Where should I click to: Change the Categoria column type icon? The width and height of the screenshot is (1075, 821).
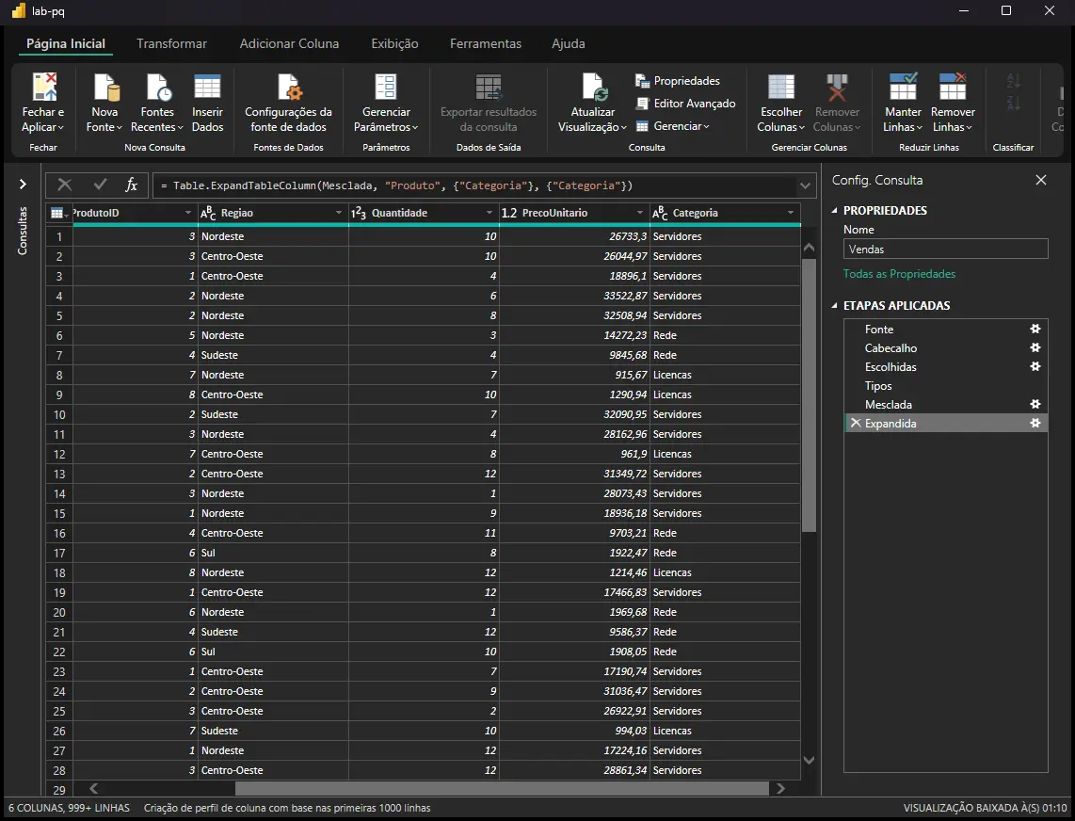pyautogui.click(x=660, y=214)
